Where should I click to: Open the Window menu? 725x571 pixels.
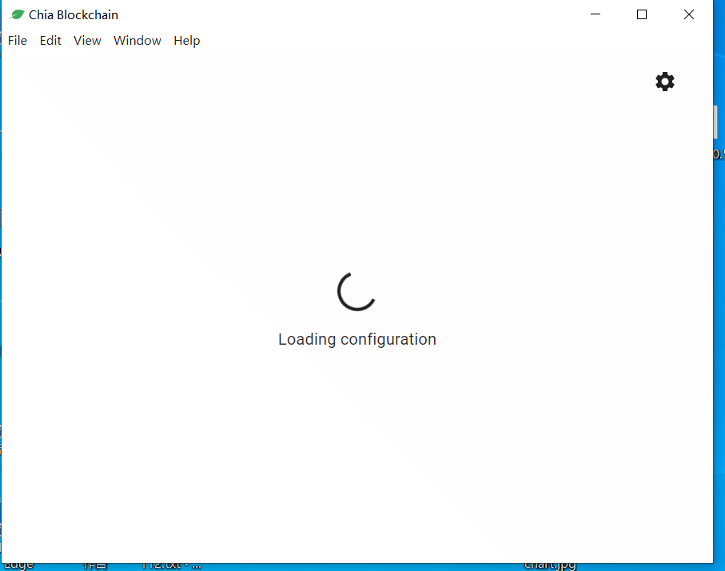click(137, 40)
